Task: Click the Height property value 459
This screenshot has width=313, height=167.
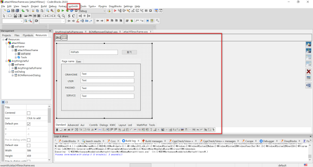Action: tap(37, 156)
